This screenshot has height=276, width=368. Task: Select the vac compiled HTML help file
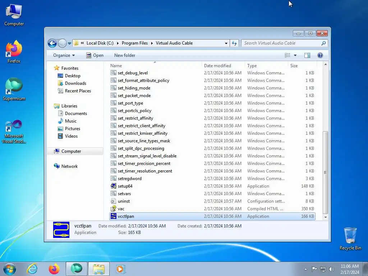[x=212, y=209]
